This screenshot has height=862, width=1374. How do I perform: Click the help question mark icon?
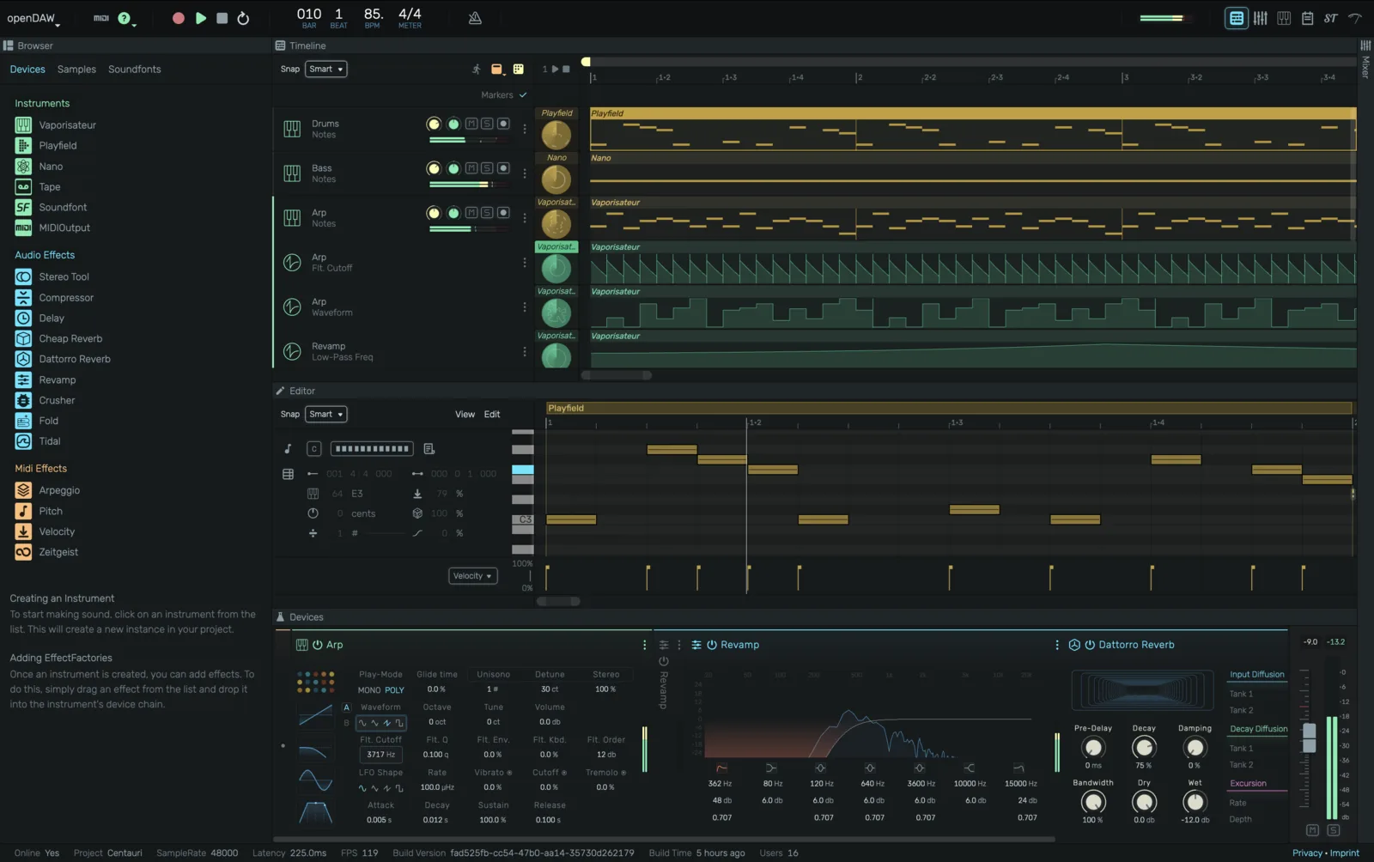pos(125,18)
